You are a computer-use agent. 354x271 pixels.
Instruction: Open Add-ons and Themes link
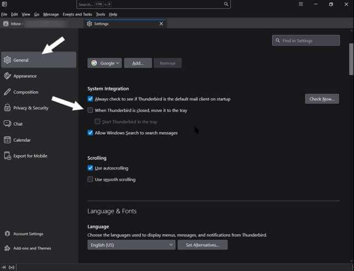(32, 248)
